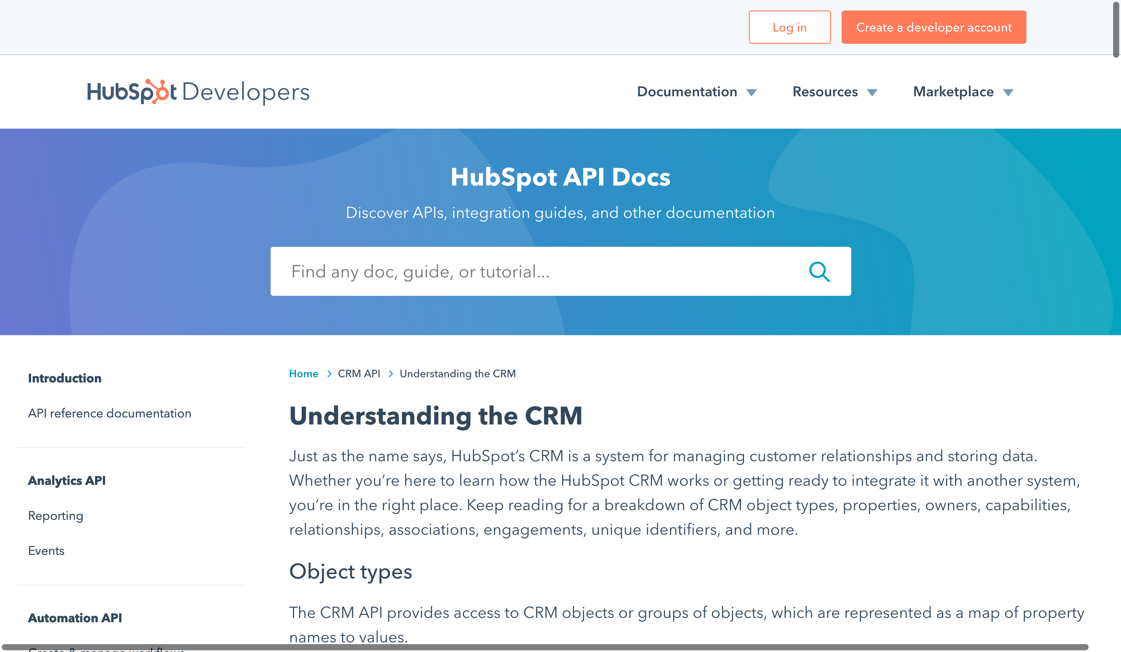Go to Home breadcrumb link

point(303,374)
